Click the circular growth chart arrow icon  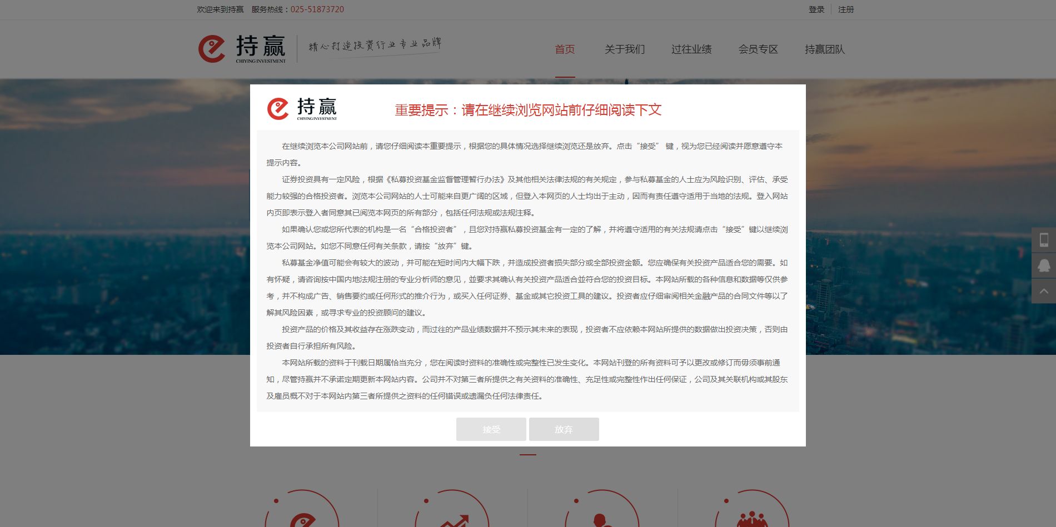pyautogui.click(x=452, y=508)
